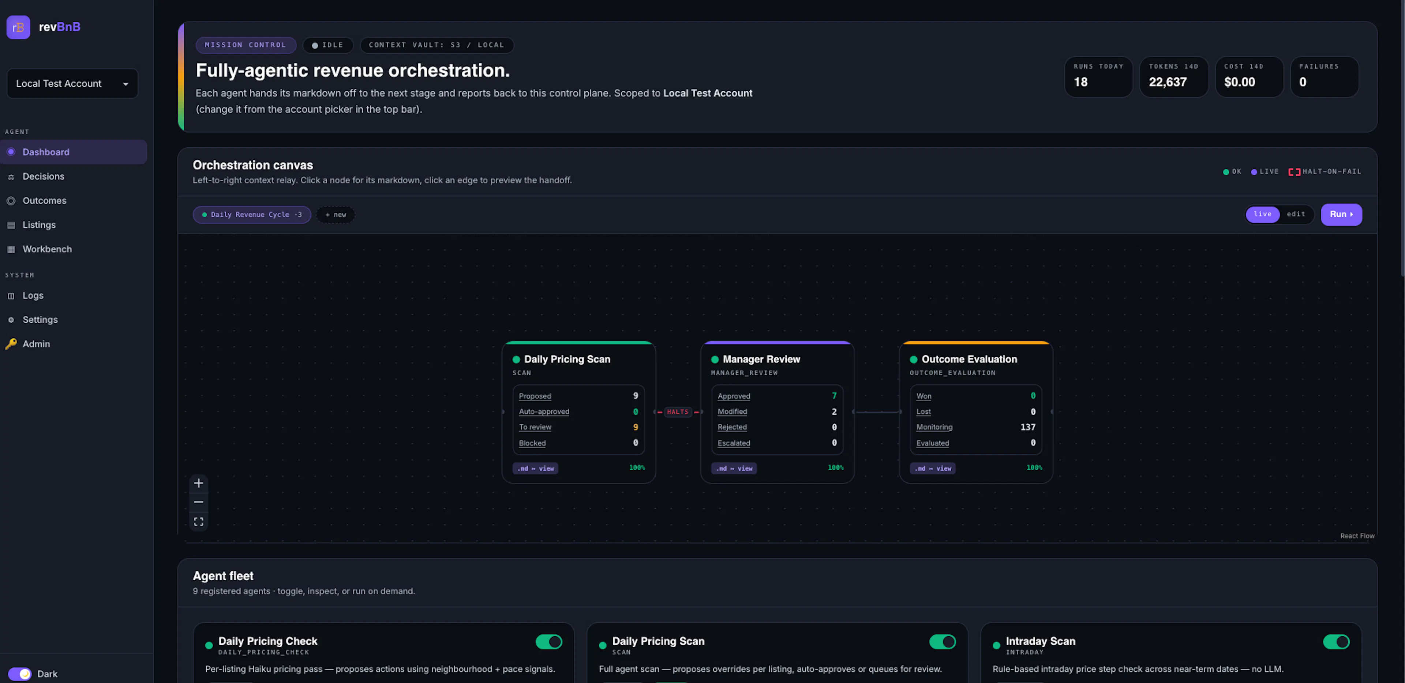The height and width of the screenshot is (683, 1405).
Task: Go to Decisions page
Action: (x=74, y=177)
